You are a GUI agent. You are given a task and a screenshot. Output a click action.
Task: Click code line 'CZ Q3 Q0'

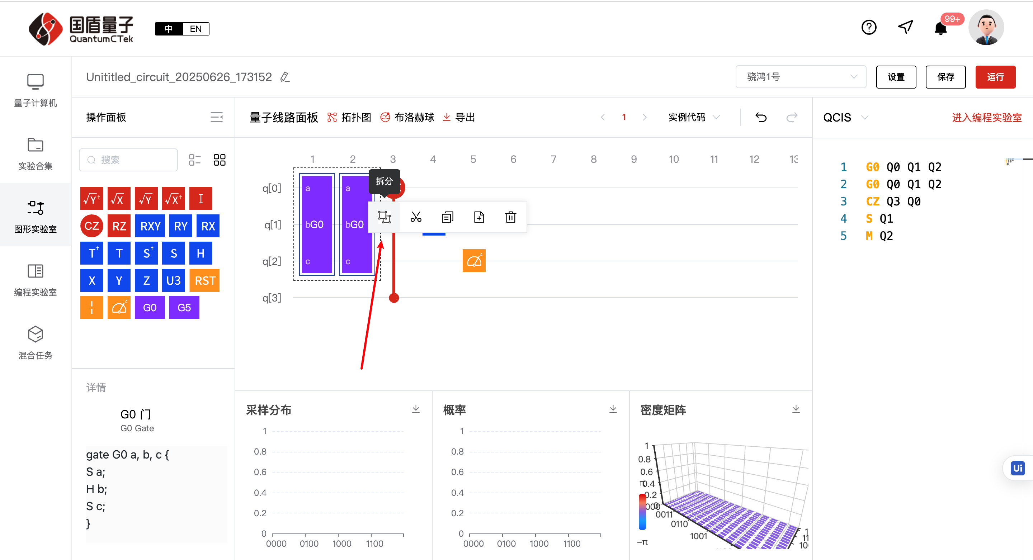pyautogui.click(x=893, y=201)
